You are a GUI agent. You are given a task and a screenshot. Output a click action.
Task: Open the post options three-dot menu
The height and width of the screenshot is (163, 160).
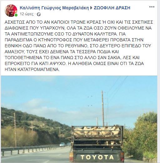152,7
